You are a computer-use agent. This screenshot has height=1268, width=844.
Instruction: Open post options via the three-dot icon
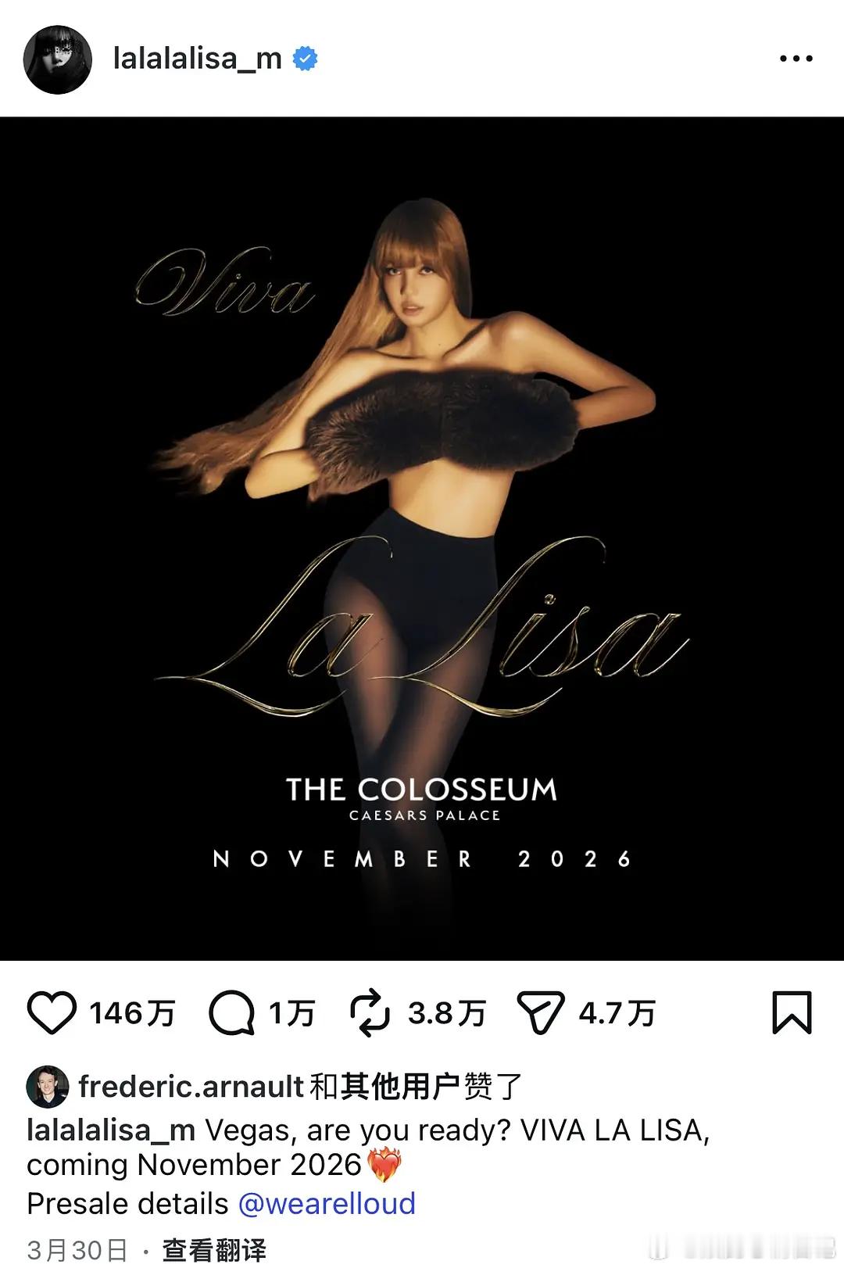[x=795, y=56]
